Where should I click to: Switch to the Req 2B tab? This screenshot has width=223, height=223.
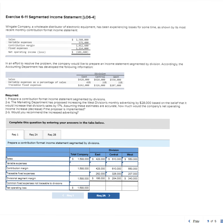pyautogui.click(x=52, y=134)
